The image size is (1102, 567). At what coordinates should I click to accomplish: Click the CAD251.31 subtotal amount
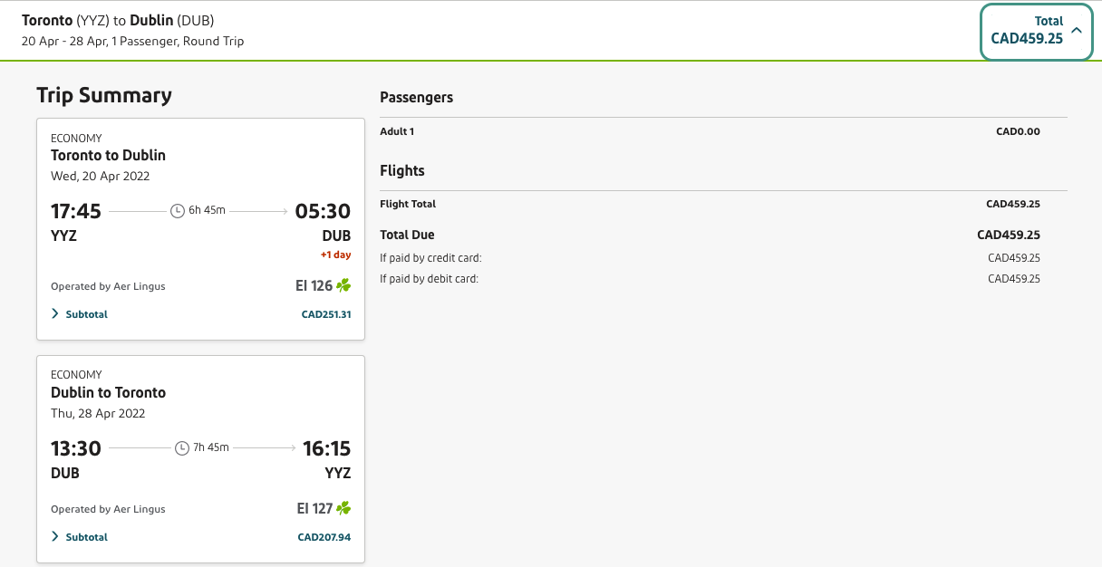tap(325, 314)
